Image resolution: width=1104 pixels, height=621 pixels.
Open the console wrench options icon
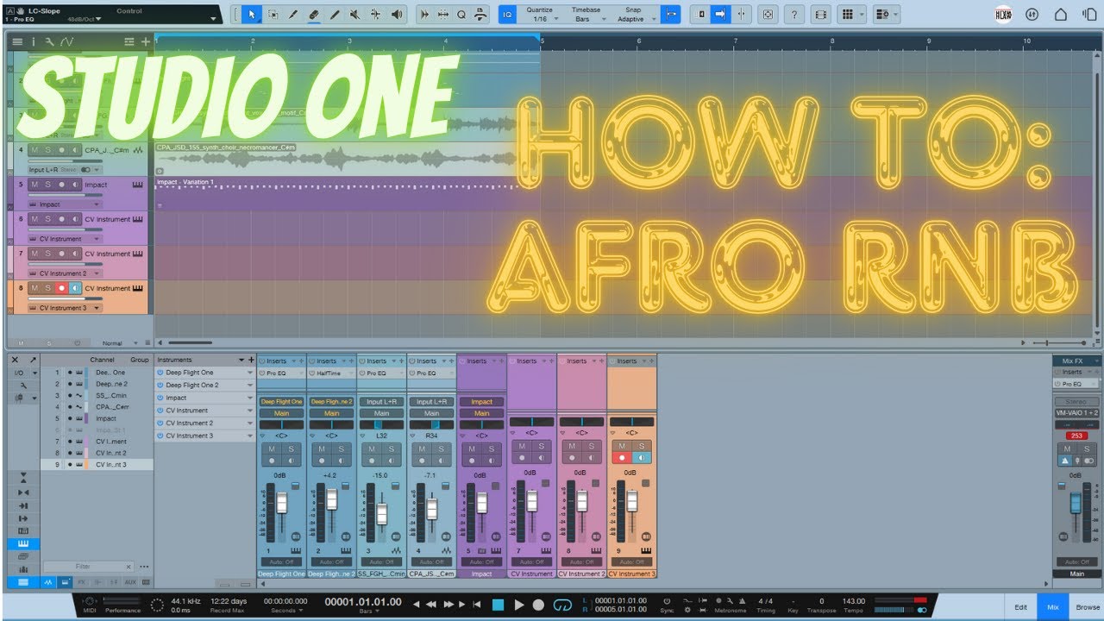(x=23, y=386)
